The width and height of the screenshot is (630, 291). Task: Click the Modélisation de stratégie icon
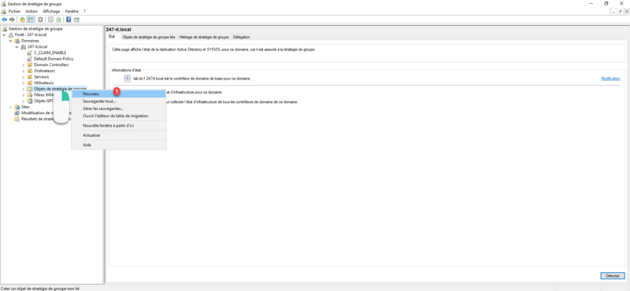click(17, 112)
